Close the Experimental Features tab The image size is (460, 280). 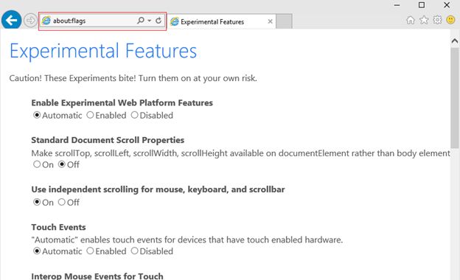pyautogui.click(x=271, y=21)
